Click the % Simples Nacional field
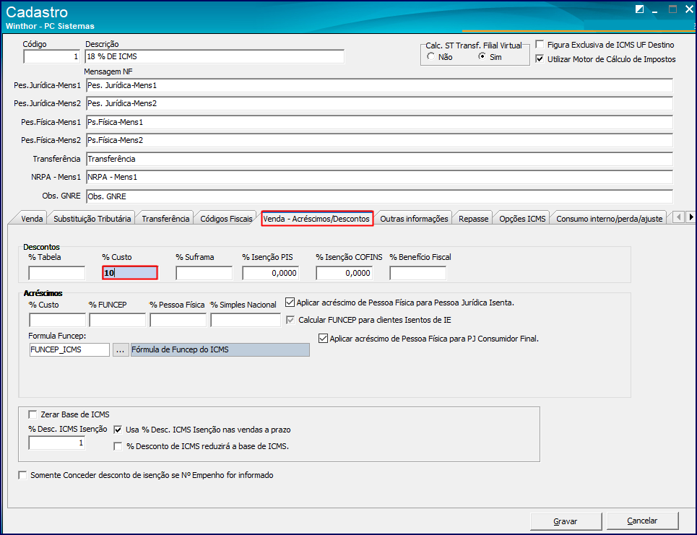Viewport: 697px width, 535px height. (246, 320)
